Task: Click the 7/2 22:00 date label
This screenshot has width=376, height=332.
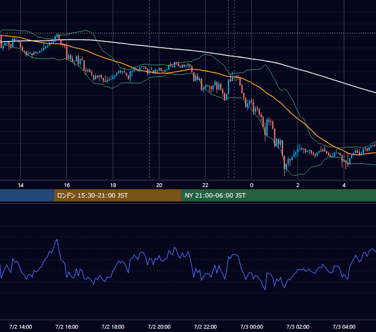Action: pyautogui.click(x=205, y=326)
